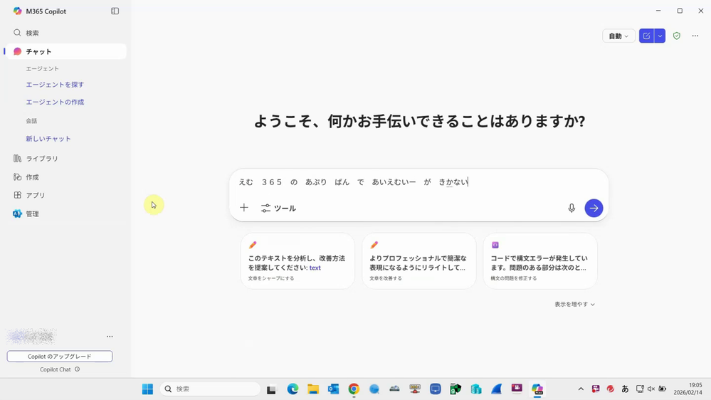Click inside the chat message input
The image size is (711, 400).
418,182
